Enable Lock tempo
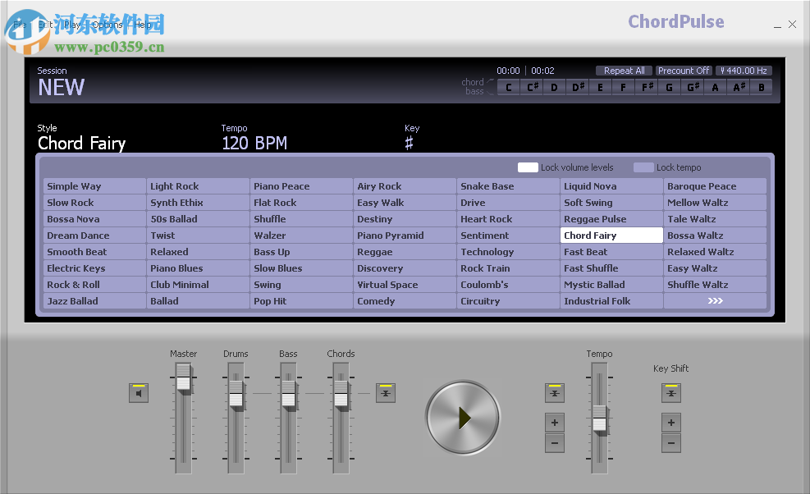 point(643,167)
